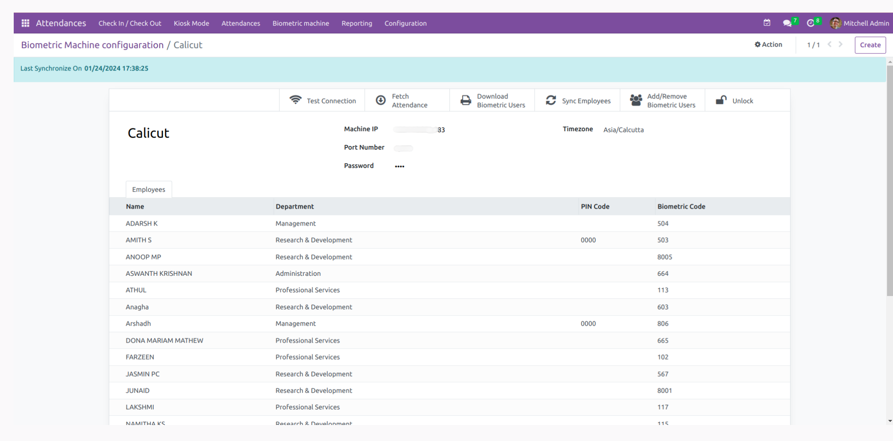Click the calendar activities icon in navbar

click(x=767, y=23)
